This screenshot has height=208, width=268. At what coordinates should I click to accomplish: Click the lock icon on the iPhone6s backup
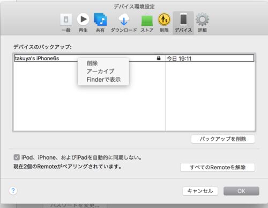point(159,58)
